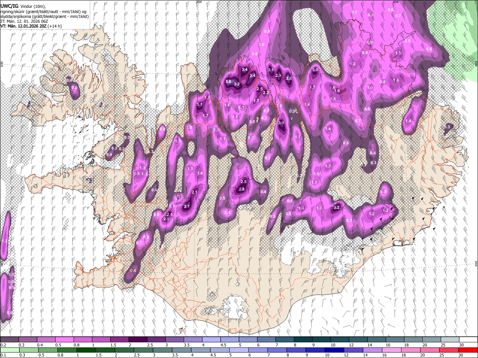Click the 'rigning/skúrir (grænt/blátt/rautt' legend description line

[x=43, y=12]
